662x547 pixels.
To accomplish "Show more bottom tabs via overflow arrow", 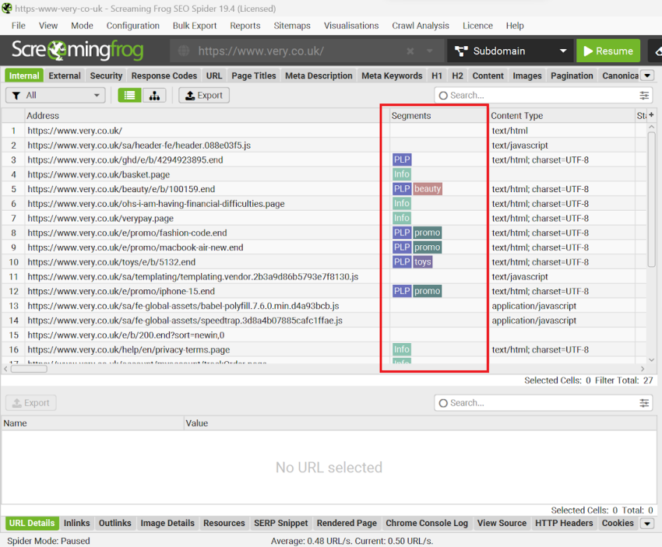I will point(647,524).
